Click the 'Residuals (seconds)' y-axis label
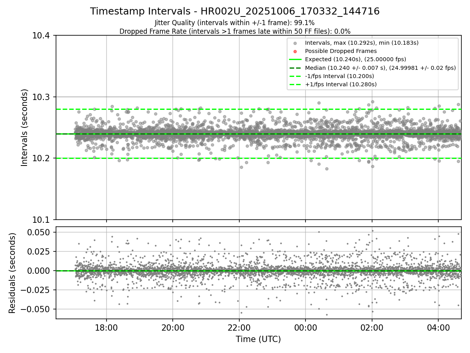This screenshot has width=470, height=353. pyautogui.click(x=12, y=273)
